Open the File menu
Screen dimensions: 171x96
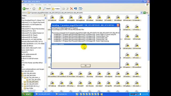(x=24, y=5)
